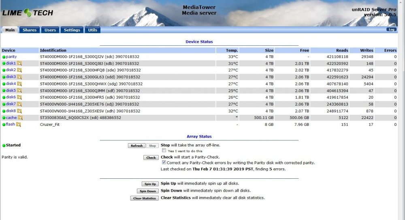Screen dimensions: 405x220
Task: Open the Users tab
Action: pos(50,30)
